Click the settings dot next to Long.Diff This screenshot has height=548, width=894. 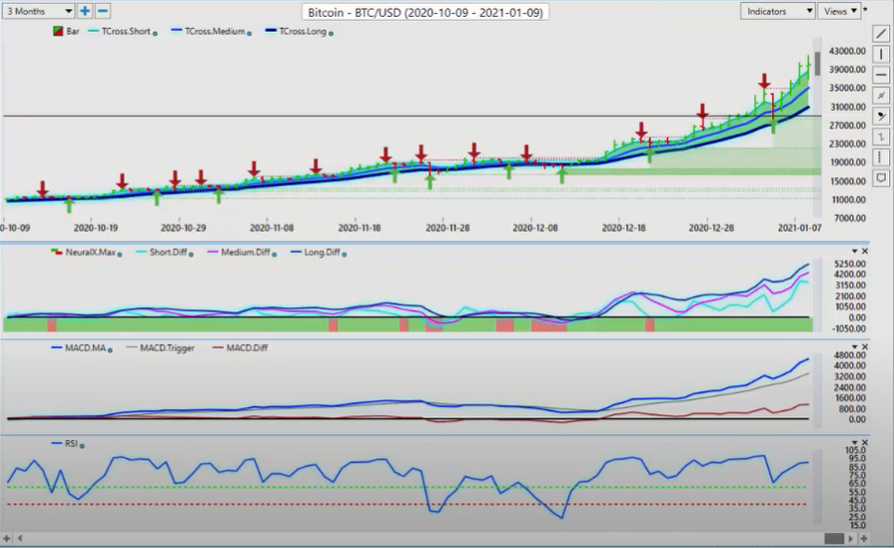click(344, 254)
